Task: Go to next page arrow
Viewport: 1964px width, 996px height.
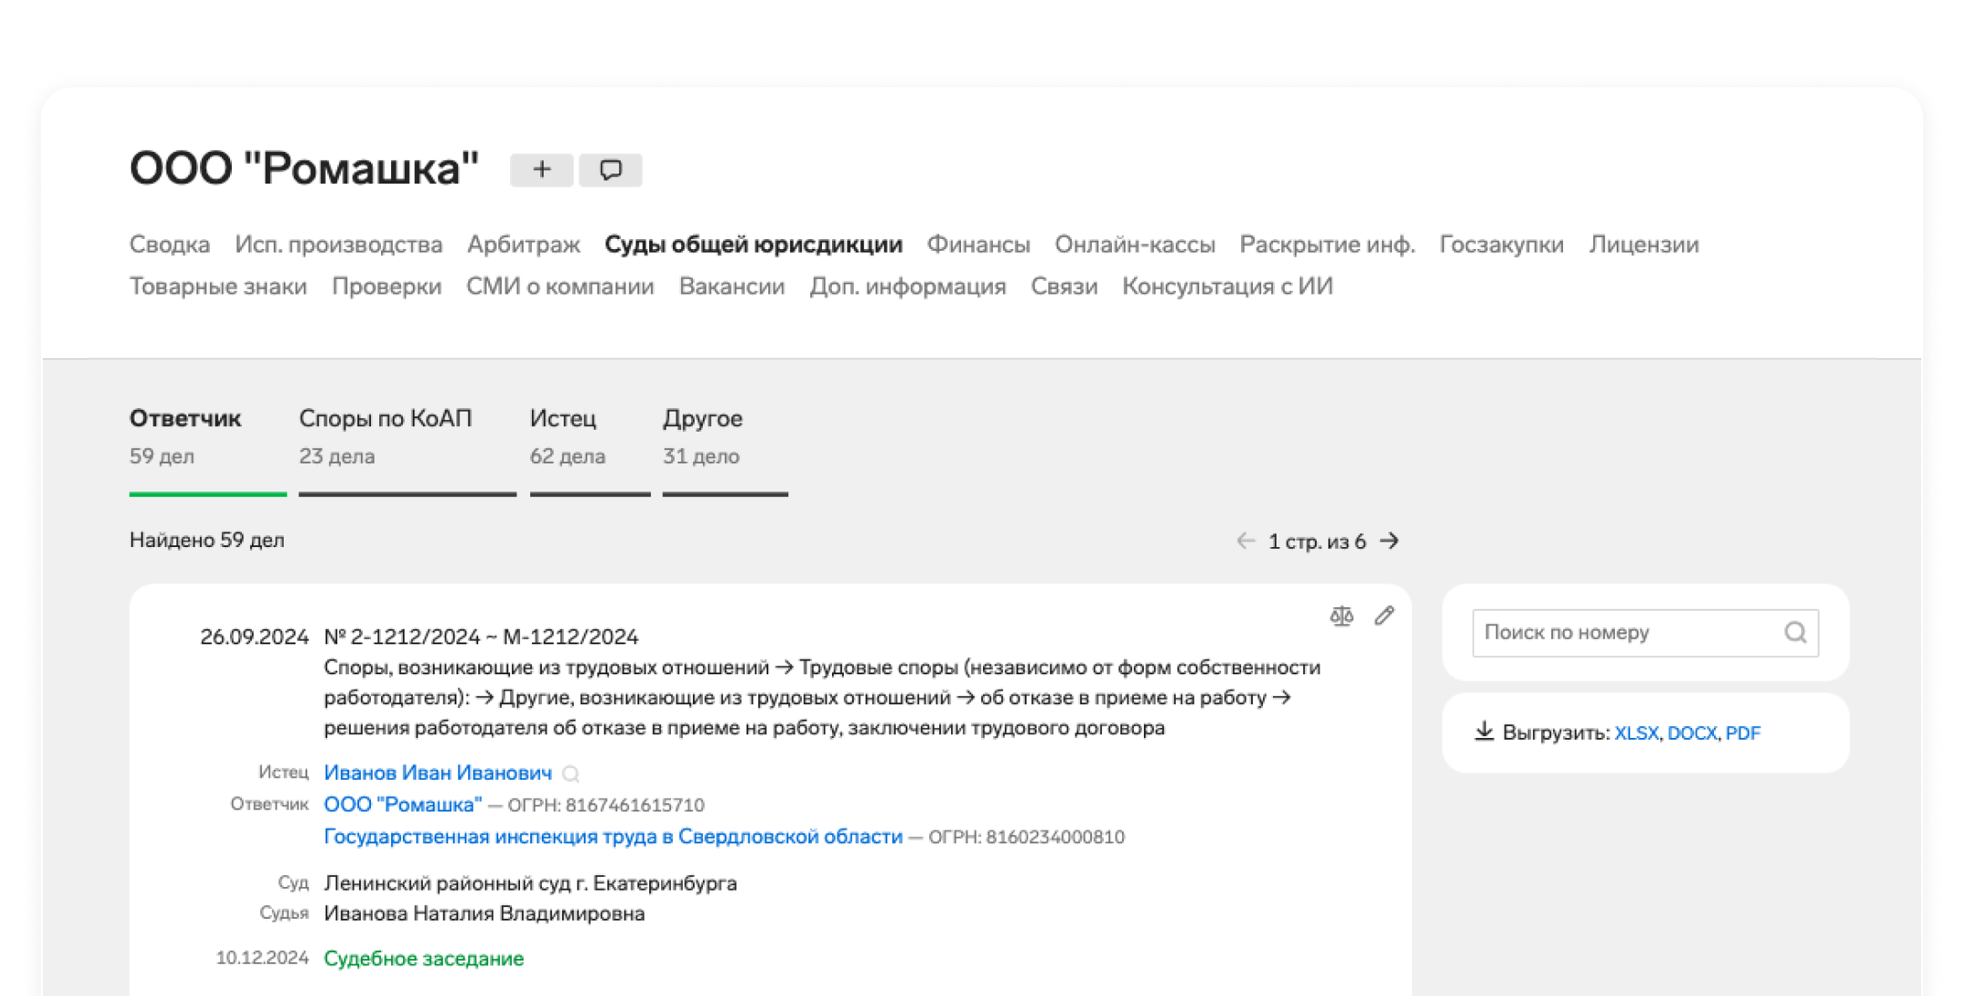Action: 1389,542
